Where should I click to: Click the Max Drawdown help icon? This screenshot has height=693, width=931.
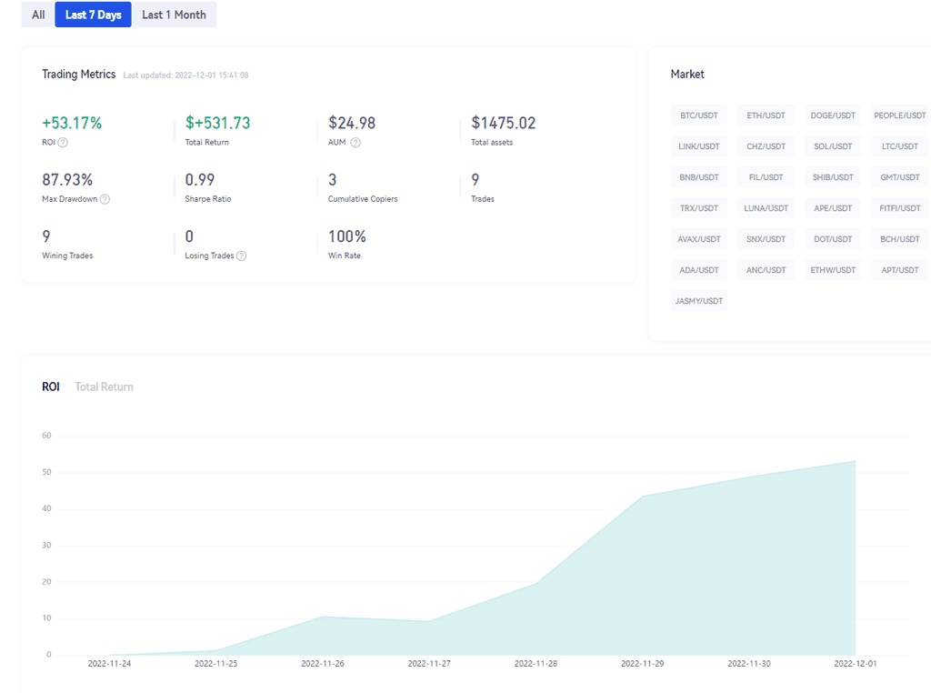105,199
